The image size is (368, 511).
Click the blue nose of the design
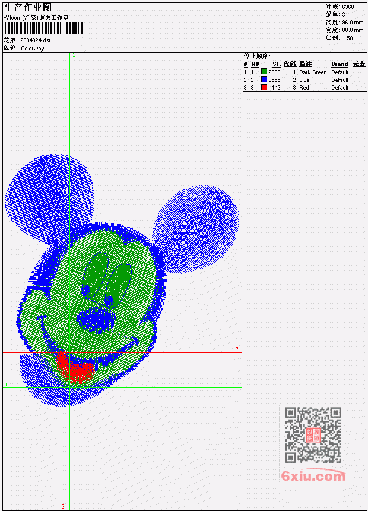(97, 320)
